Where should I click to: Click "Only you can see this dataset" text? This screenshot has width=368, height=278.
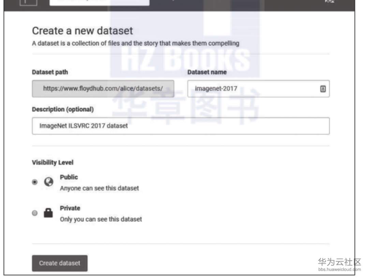(101, 219)
